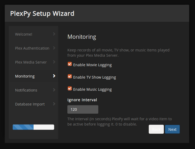Click the interval help text below input
The image size is (195, 149).
[119, 121]
